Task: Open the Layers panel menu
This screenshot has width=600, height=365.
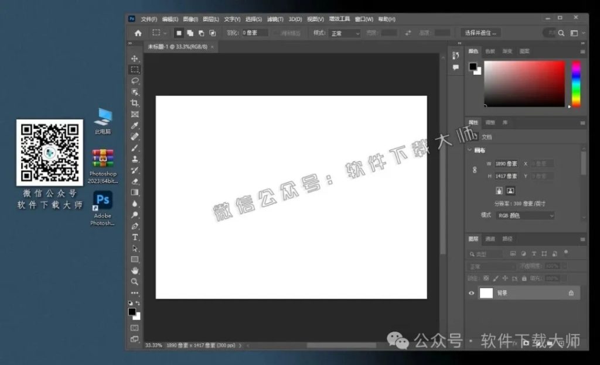Action: coord(583,239)
